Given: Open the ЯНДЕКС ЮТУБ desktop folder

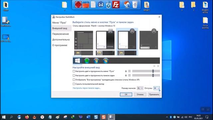Looking at the screenshot, I should click(x=205, y=7).
